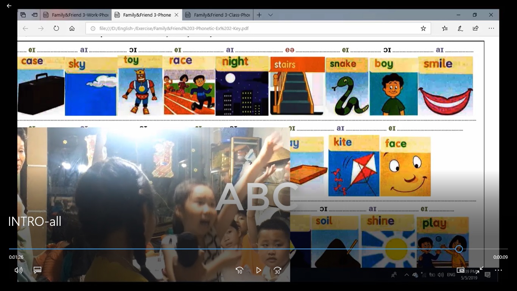
Task: Mute the player volume
Action: (x=18, y=270)
